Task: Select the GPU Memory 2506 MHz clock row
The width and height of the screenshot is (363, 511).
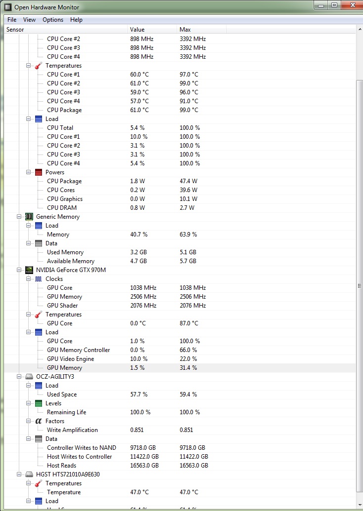Action: [180, 297]
